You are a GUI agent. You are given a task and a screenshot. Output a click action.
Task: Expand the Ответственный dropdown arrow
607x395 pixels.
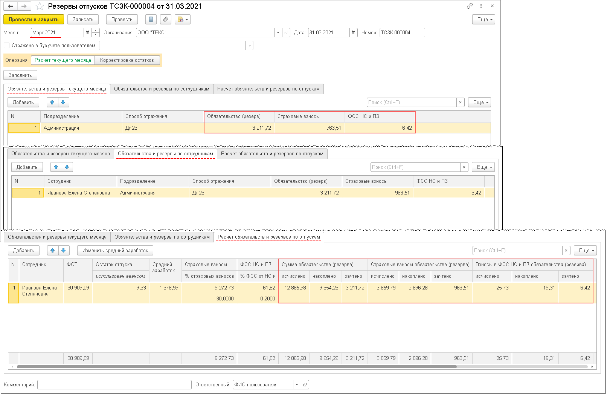click(x=297, y=385)
